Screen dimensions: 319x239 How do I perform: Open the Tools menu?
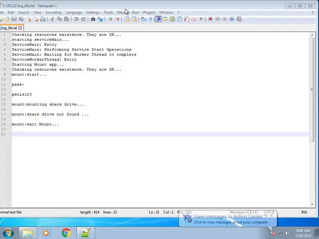click(108, 12)
